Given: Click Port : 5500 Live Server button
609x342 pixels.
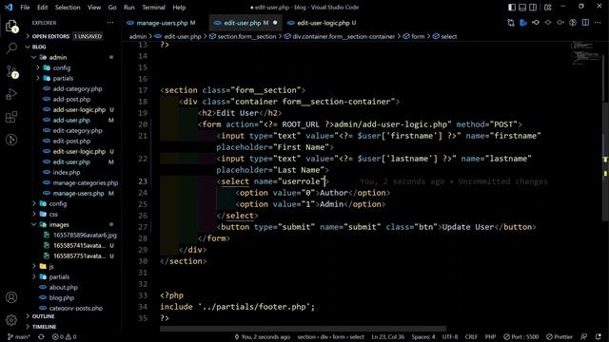Looking at the screenshot, I should pyautogui.click(x=521, y=337).
